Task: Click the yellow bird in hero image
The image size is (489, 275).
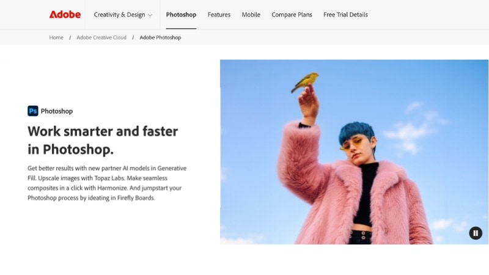Action: 306,81
